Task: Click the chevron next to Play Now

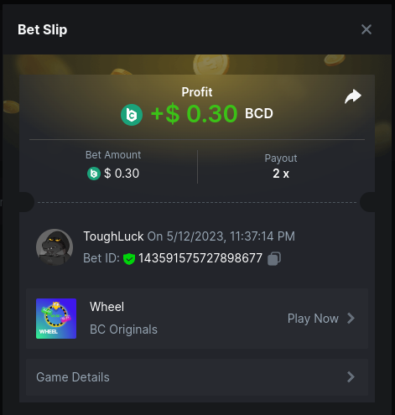Action: (x=351, y=319)
